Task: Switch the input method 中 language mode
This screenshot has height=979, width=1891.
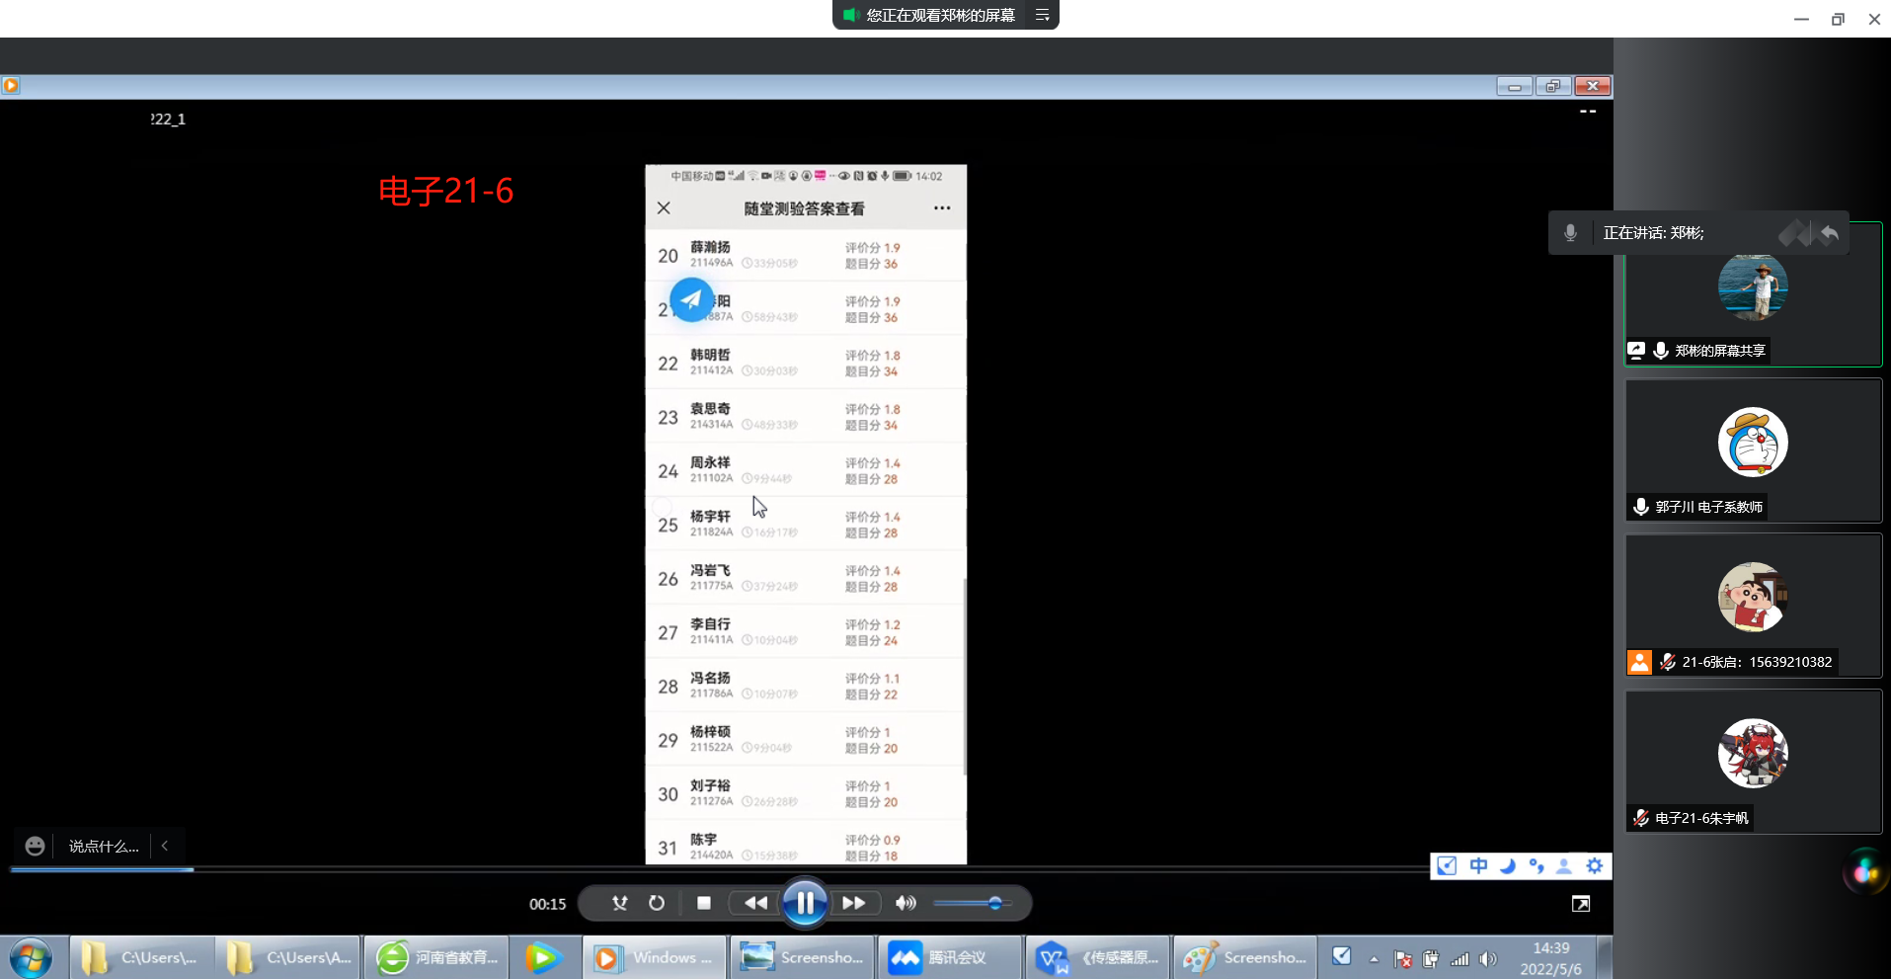Action: (1478, 866)
